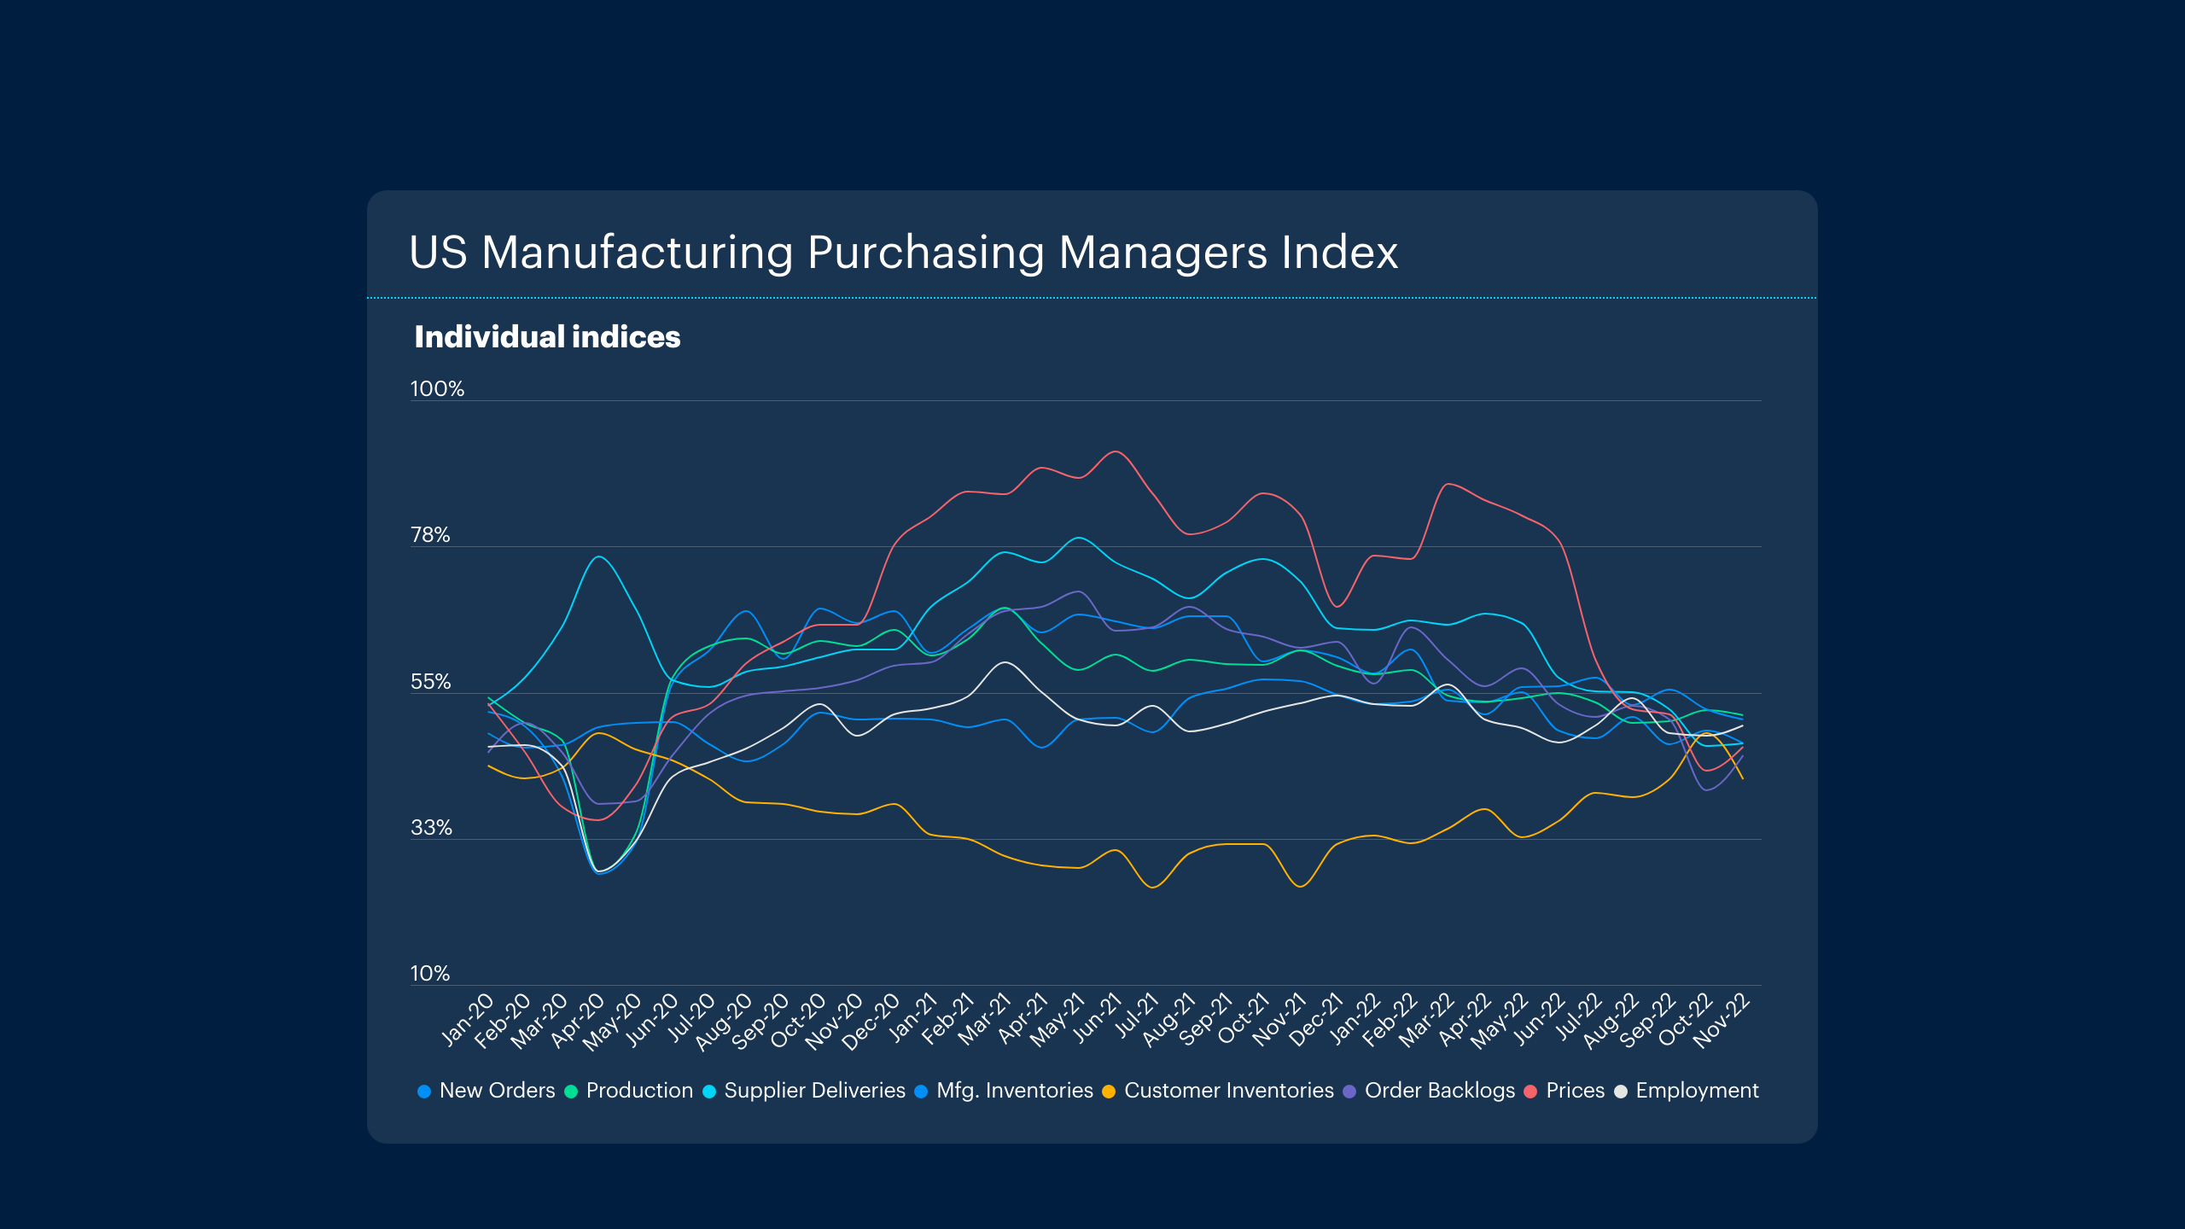
Task: Click the 100% y-axis label
Action: [x=437, y=389]
